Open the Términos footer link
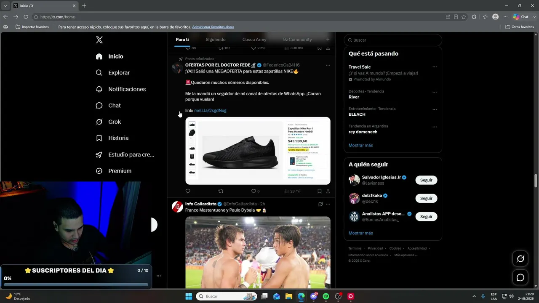Image resolution: width=539 pixels, height=303 pixels. pos(355,248)
